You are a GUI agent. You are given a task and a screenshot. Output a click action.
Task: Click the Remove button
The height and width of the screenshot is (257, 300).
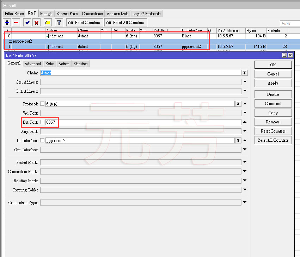point(273,122)
